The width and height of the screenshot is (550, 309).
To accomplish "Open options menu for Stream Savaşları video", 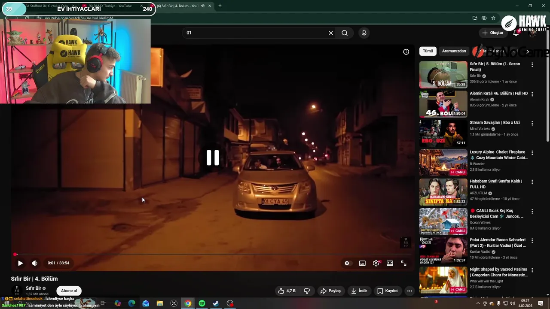I will (532, 123).
